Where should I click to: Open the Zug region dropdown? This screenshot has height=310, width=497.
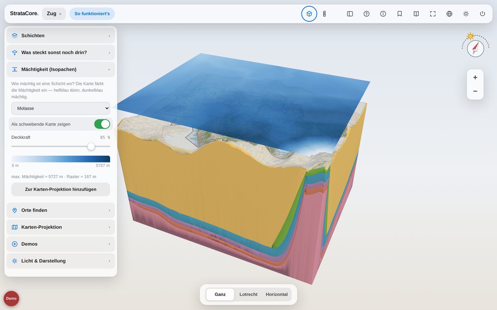pyautogui.click(x=54, y=14)
